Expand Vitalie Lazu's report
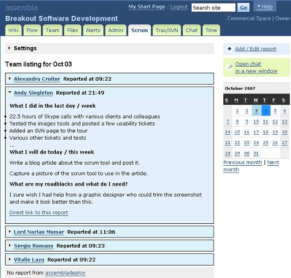 tap(10, 259)
